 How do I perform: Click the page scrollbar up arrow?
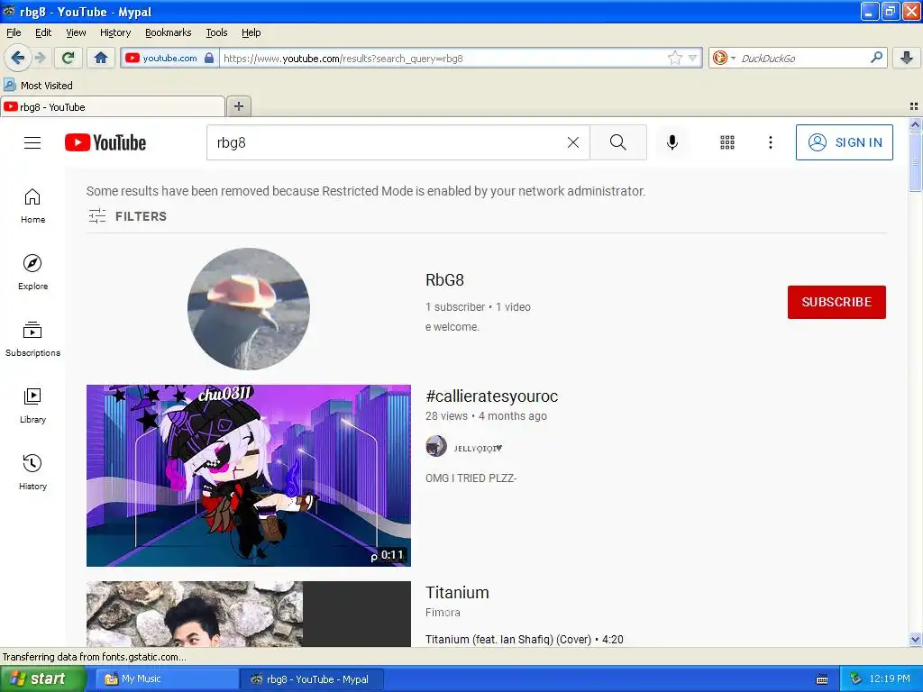point(915,124)
